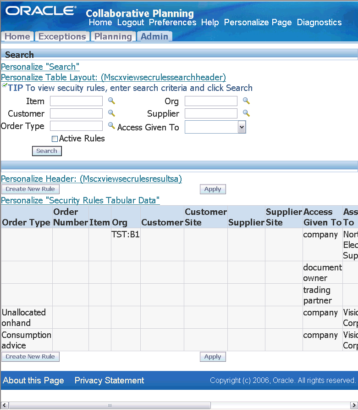Open the Org lookup magnifier icon
358x410 pixels.
pyautogui.click(x=246, y=101)
